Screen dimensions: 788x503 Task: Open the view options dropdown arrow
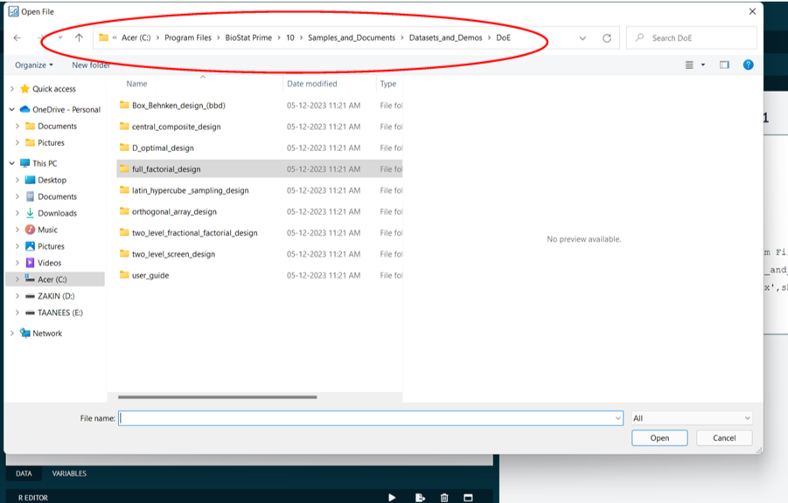(702, 65)
